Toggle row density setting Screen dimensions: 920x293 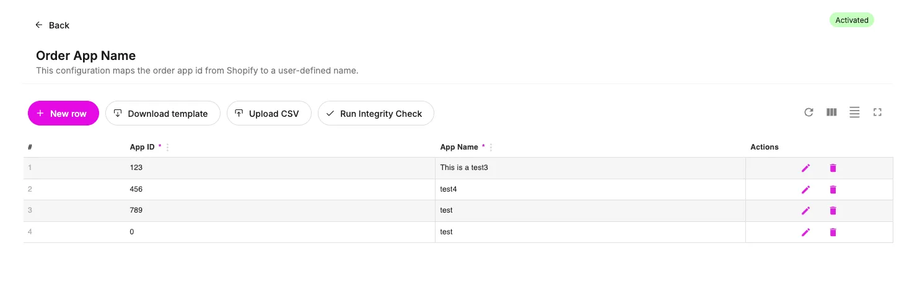854,113
